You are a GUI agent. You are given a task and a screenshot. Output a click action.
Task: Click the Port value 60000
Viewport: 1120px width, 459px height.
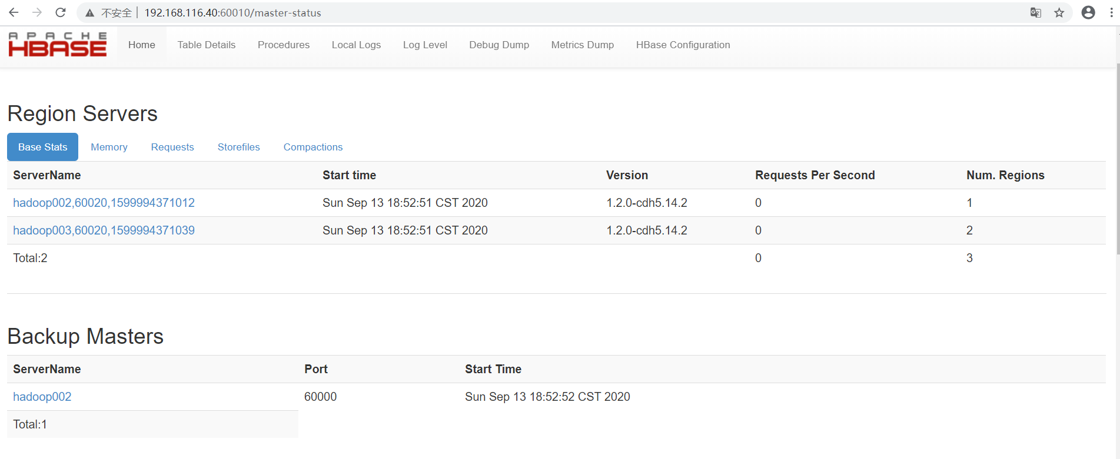(x=320, y=397)
